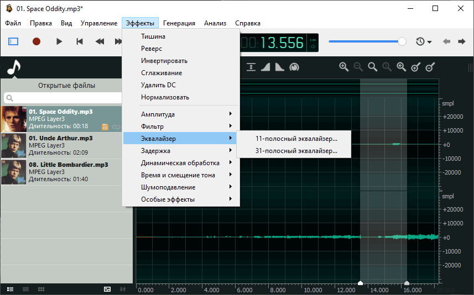
Task: Expand the Фильтр submenu
Action: click(181, 126)
